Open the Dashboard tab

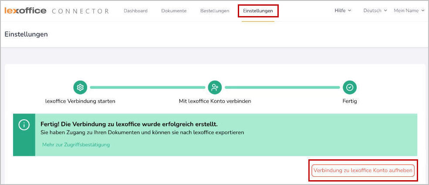tap(135, 11)
